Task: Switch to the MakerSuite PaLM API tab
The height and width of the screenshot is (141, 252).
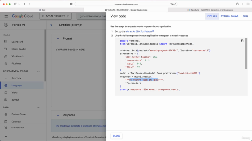Action: [210, 10]
